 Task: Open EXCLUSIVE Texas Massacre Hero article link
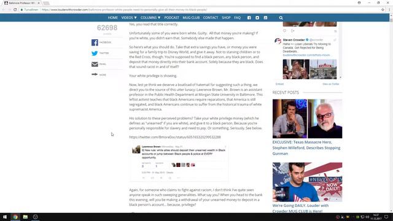(306, 148)
